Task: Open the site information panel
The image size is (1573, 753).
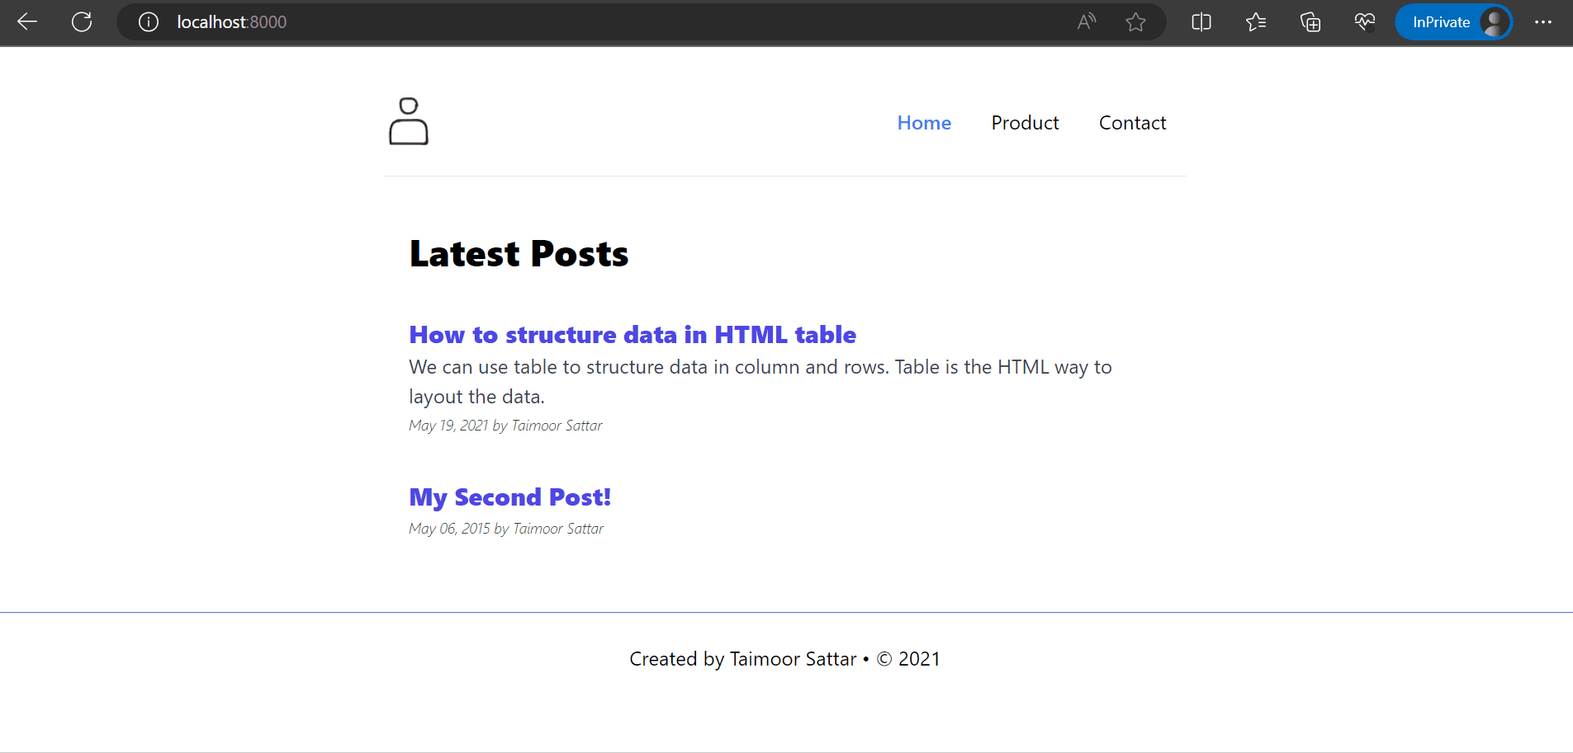Action: pos(148,22)
